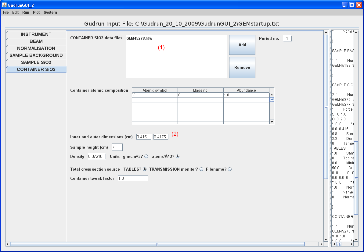Select atoms/Å^3 density units option
Screen dimensions: 364x252
[178, 157]
